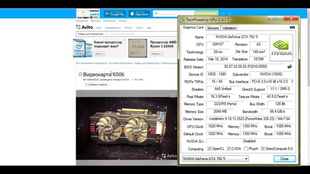
Task: Click the Bus Interface question mark
Action: coord(292,82)
